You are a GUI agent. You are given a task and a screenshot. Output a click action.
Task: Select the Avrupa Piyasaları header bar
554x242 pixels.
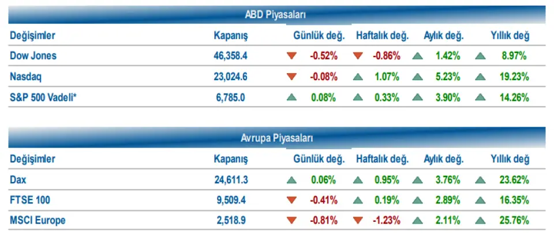pyautogui.click(x=277, y=138)
